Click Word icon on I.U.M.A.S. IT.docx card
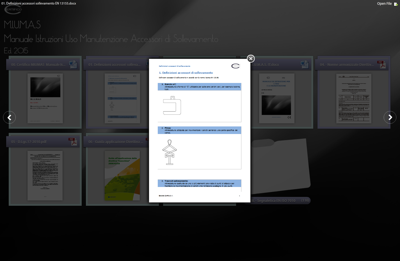 tap(303, 64)
